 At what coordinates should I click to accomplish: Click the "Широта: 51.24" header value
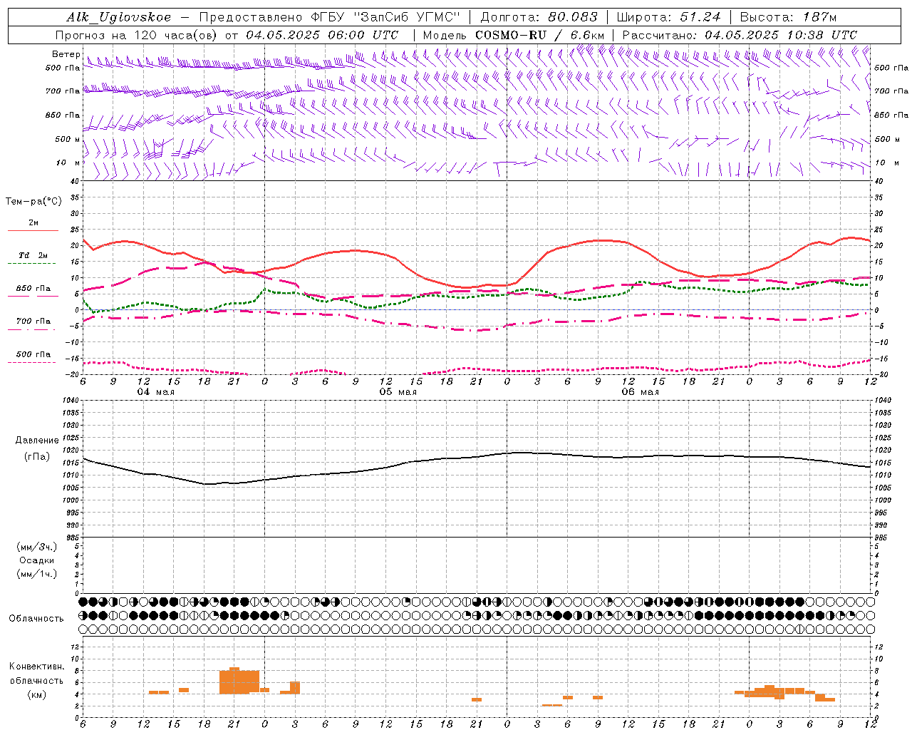pos(668,17)
